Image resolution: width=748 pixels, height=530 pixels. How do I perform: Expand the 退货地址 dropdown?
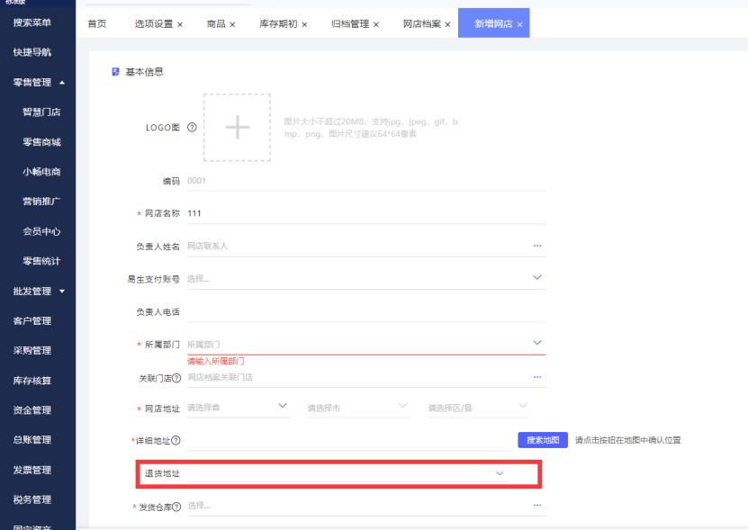tap(500, 473)
